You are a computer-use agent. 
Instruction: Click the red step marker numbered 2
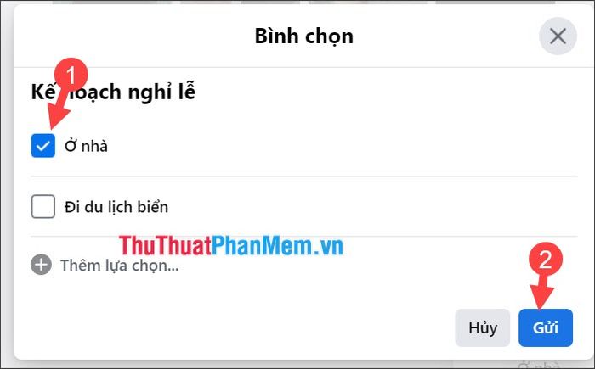[546, 259]
